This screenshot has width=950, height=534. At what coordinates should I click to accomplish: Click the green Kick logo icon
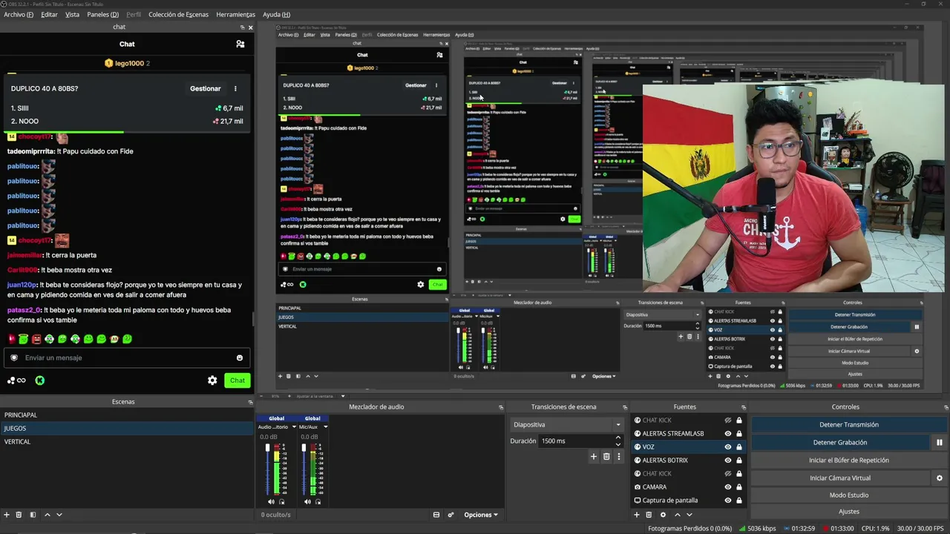(40, 380)
